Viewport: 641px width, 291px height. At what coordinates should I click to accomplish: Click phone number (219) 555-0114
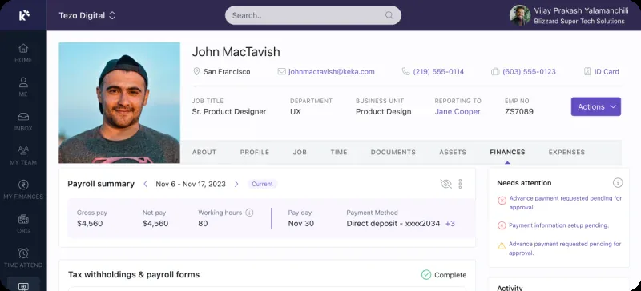[438, 71]
